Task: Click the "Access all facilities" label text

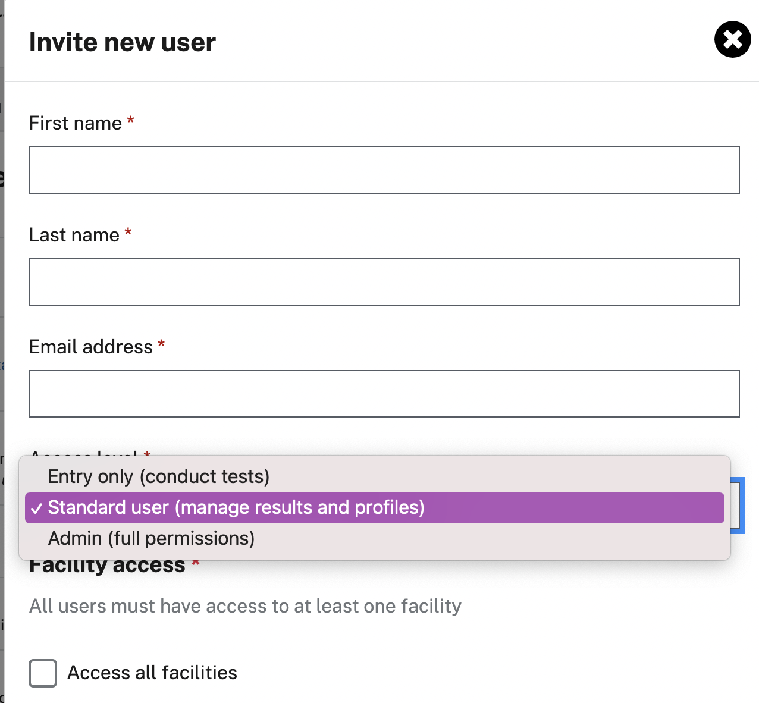Action: tap(152, 673)
